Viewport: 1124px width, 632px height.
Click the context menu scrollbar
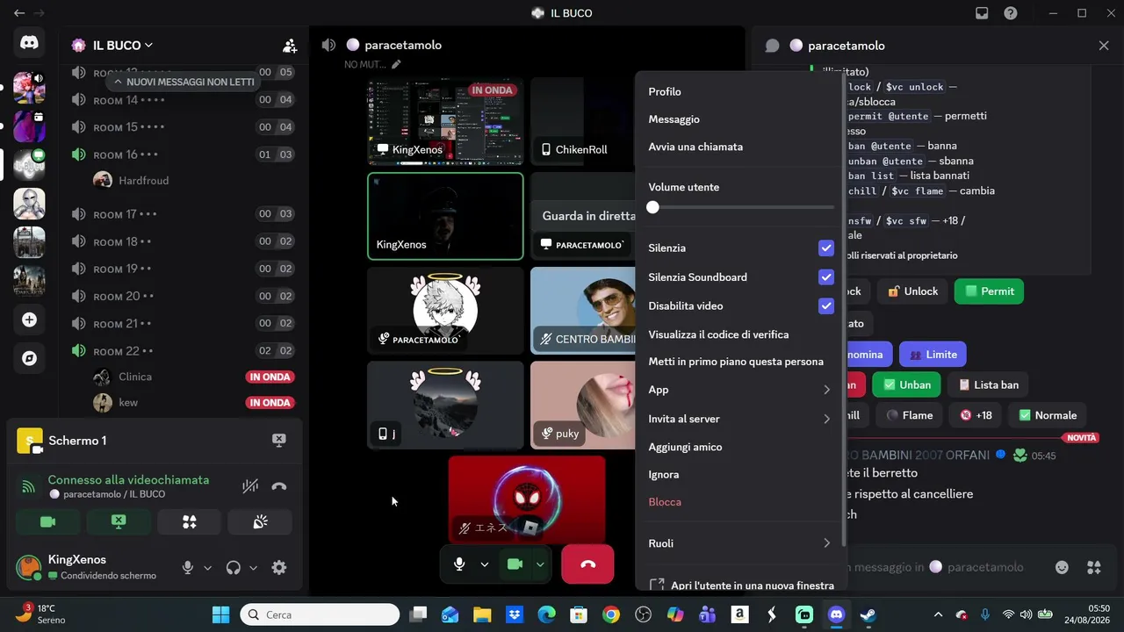843,307
